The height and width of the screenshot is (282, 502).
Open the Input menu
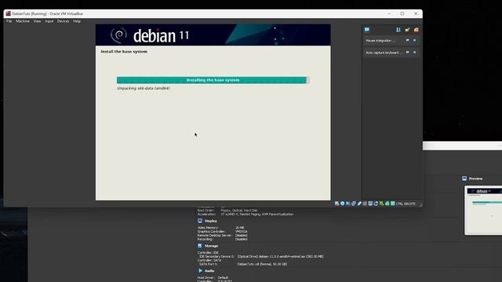[x=49, y=21]
